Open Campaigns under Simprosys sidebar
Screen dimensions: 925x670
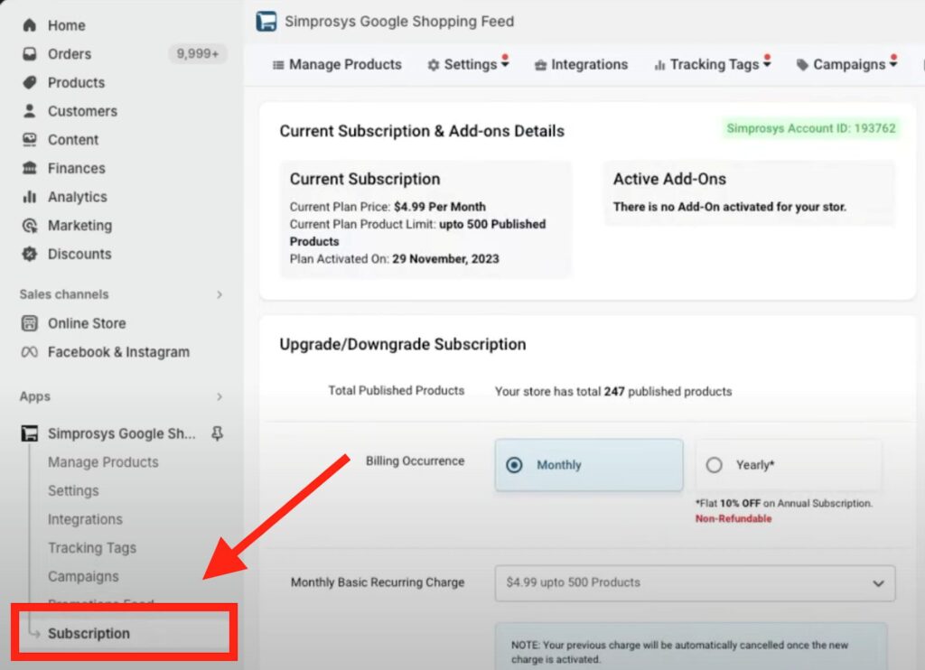(83, 576)
